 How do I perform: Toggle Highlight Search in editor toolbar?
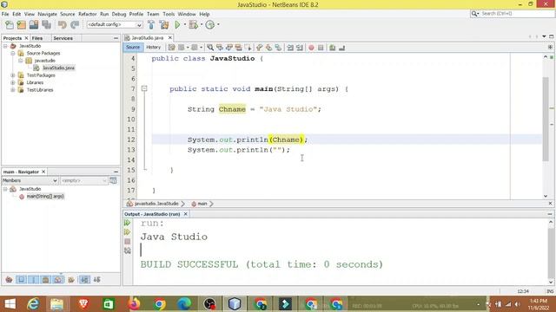(239, 48)
